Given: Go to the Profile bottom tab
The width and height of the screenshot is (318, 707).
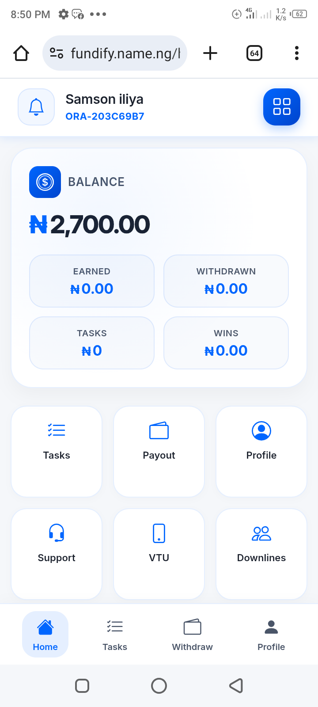Looking at the screenshot, I should click(x=271, y=635).
